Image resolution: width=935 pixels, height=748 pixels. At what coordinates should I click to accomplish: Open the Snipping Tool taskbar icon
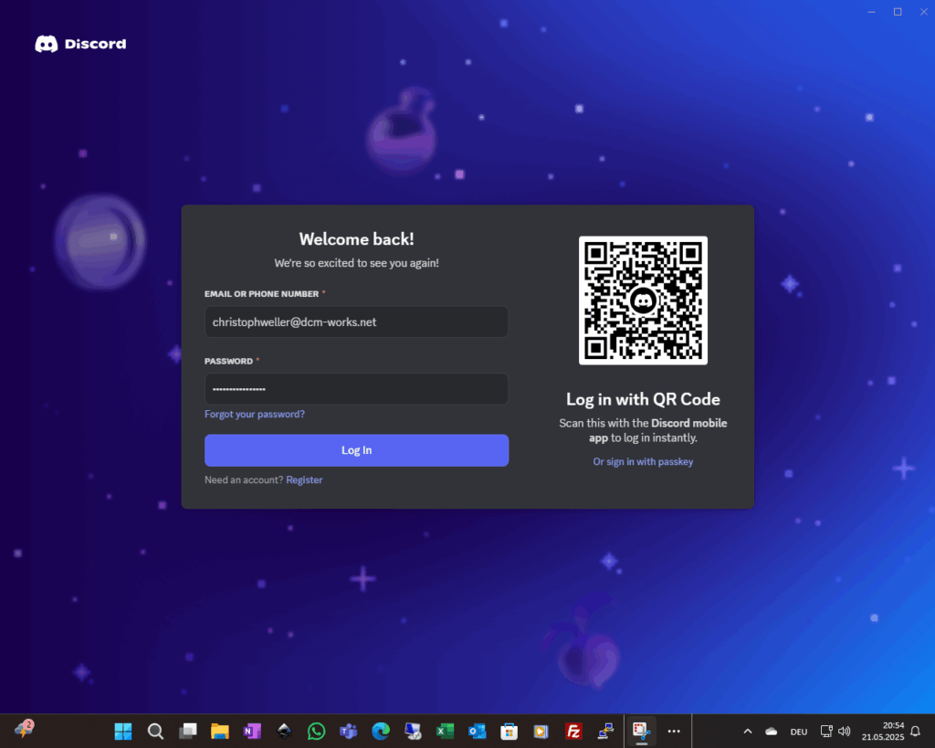(x=641, y=732)
